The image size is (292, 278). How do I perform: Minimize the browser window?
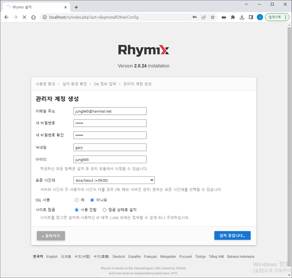[260, 4]
